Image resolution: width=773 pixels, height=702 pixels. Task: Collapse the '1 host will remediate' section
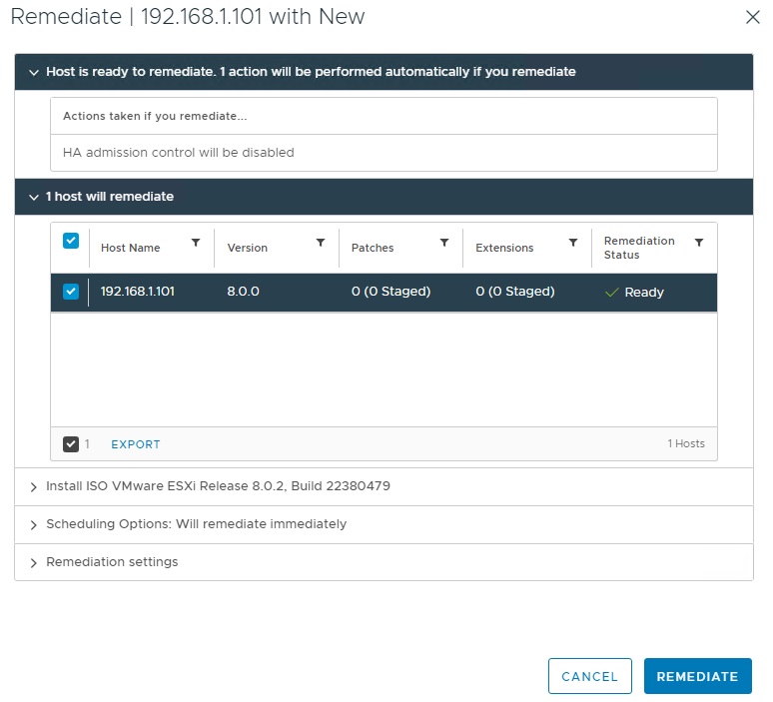point(34,197)
